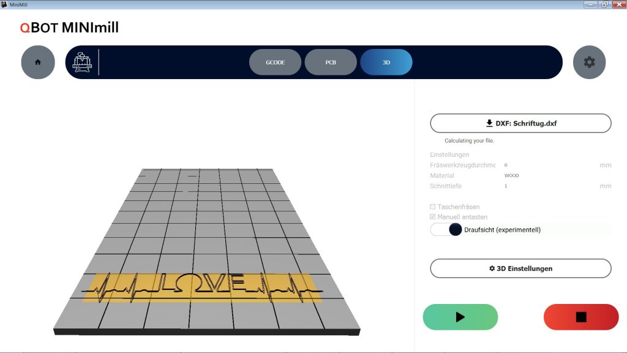627x353 pixels.
Task: Stop the job with the red stop button
Action: [x=581, y=317]
